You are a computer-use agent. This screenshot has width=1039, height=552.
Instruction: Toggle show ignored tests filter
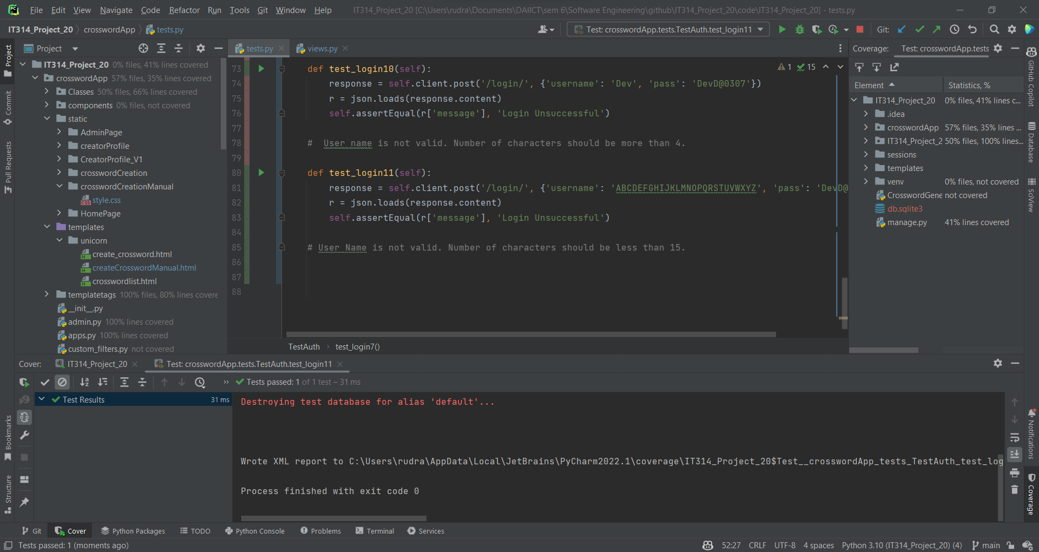pos(62,382)
